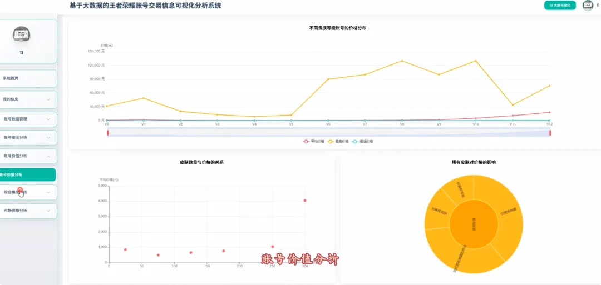Expand the chevron beside 账号安全分析
The width and height of the screenshot is (601, 285).
(x=48, y=137)
